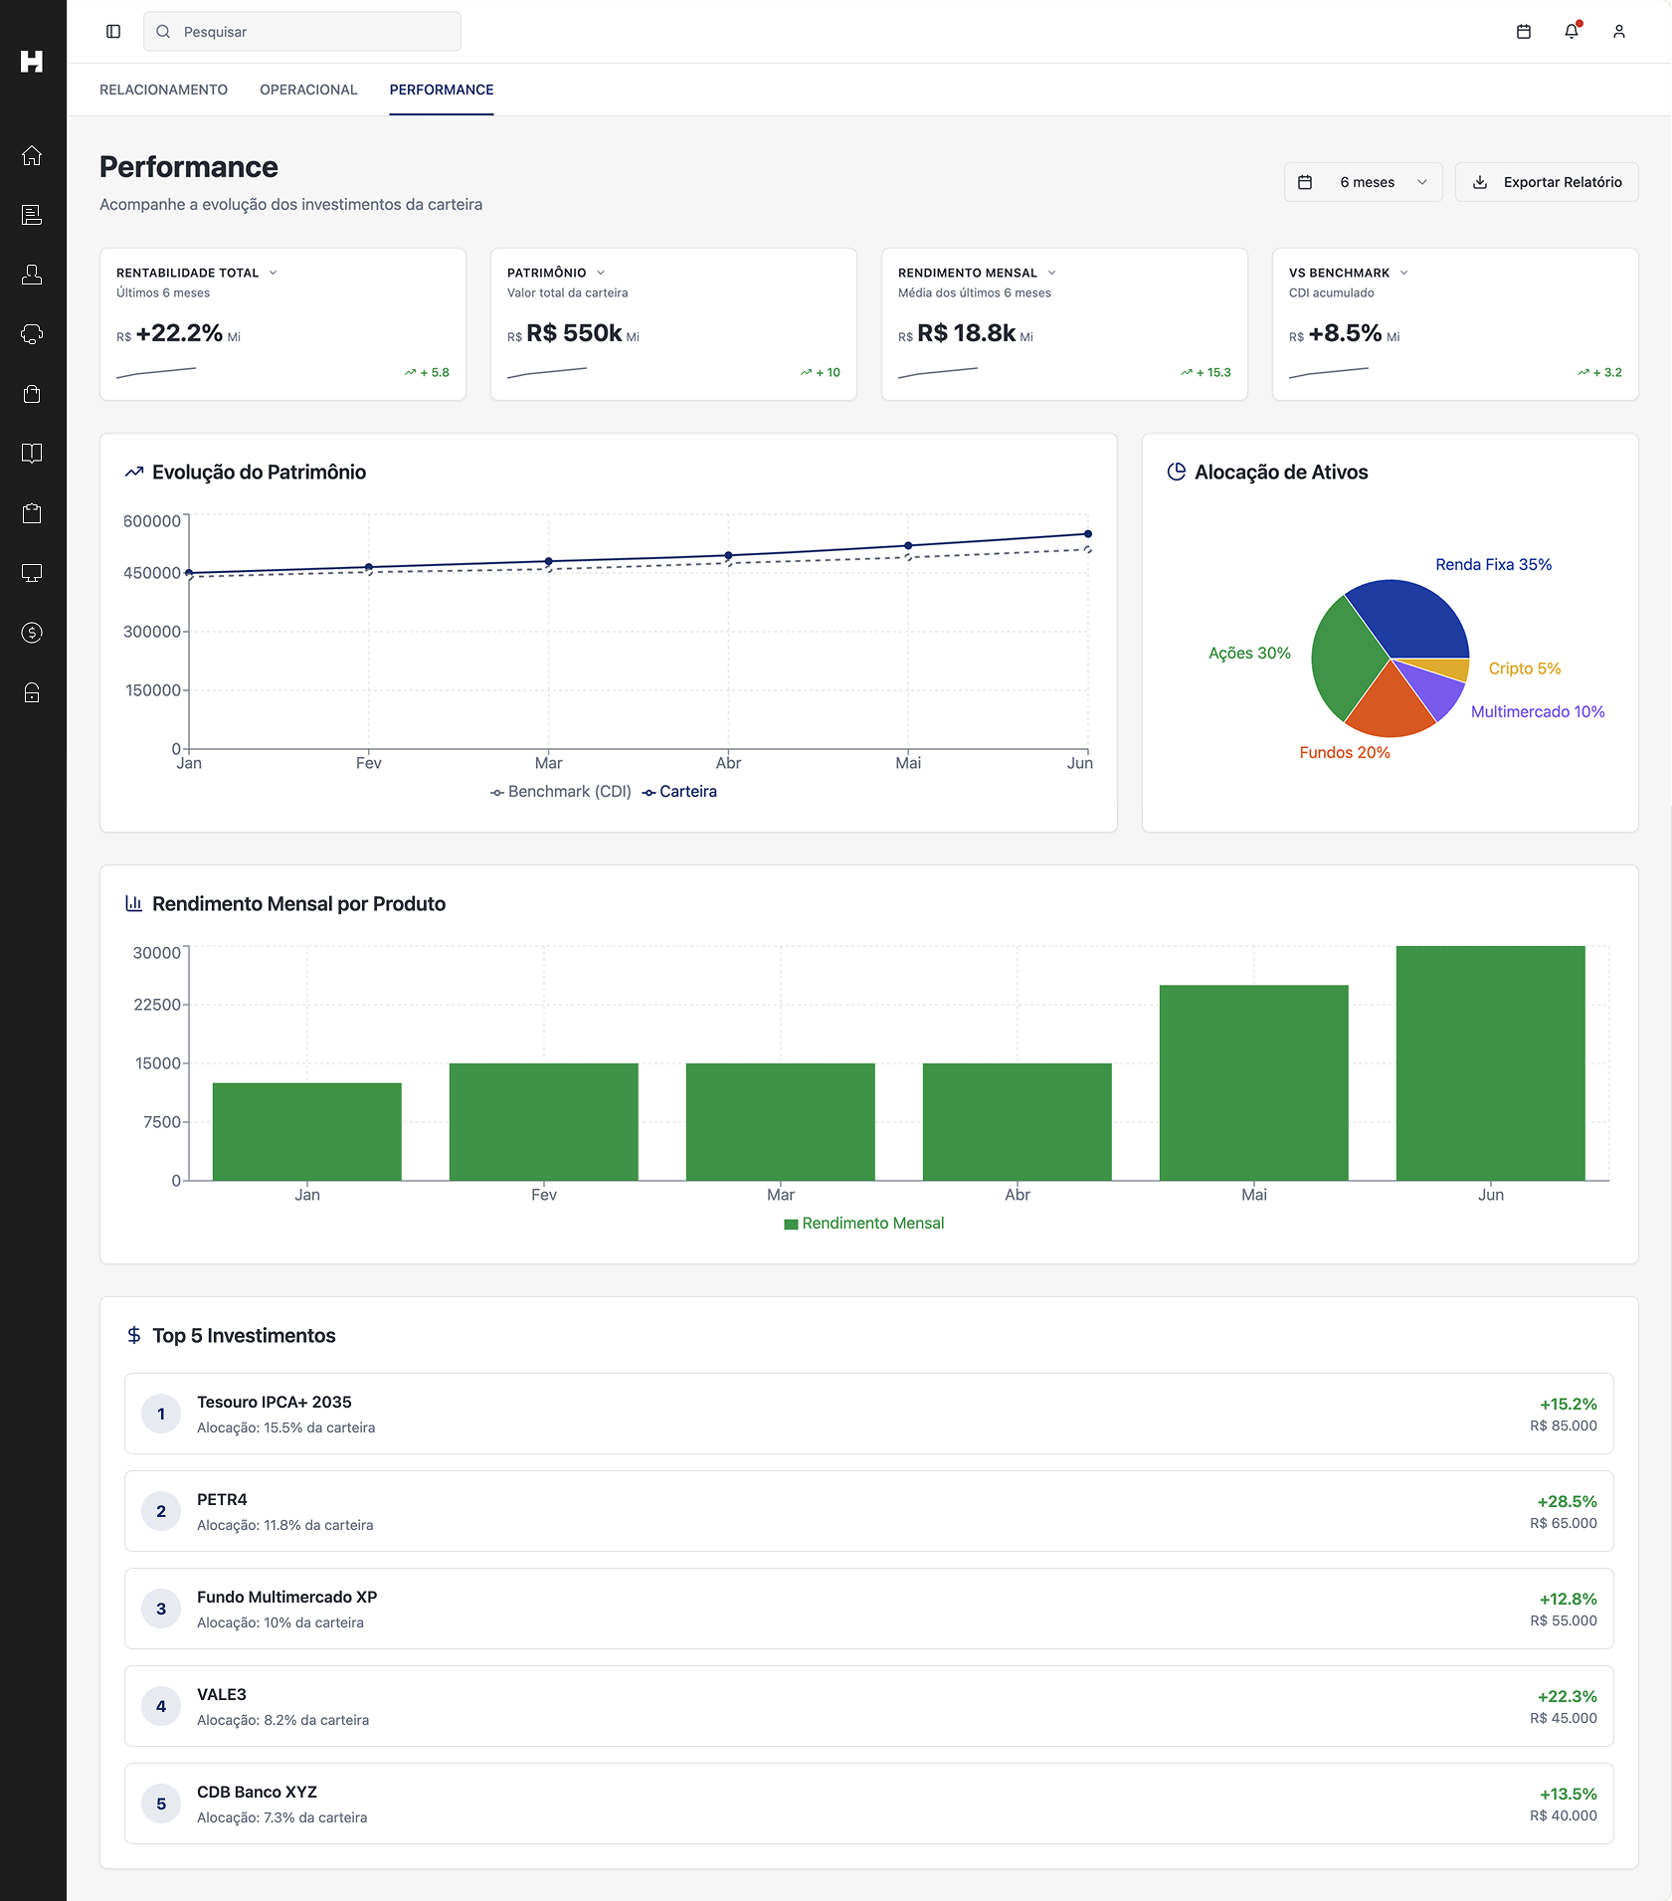Expand the VS Benchmark card chevron
Screen dimensions: 1672x1901
(x=1404, y=272)
